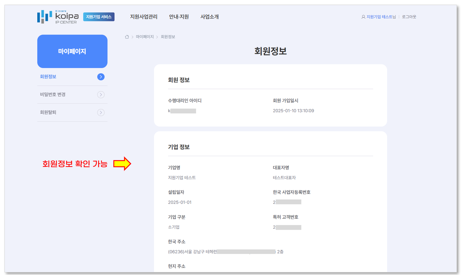Open the 사업소개 menu
Viewport: 461px width, 275px height.
pos(209,17)
